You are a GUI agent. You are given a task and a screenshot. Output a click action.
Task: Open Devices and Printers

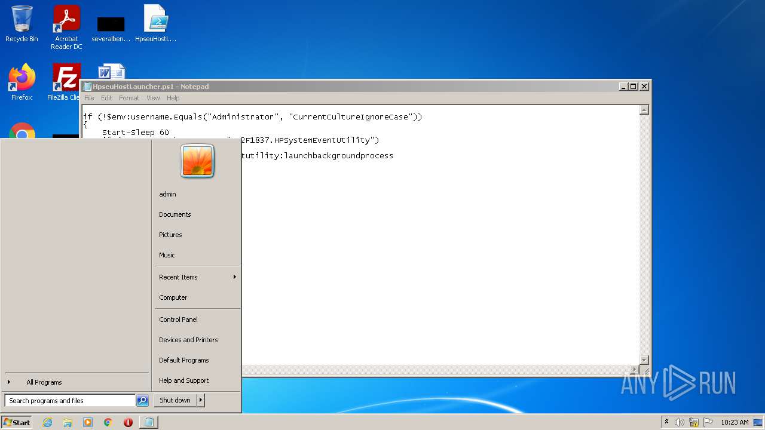click(x=197, y=340)
